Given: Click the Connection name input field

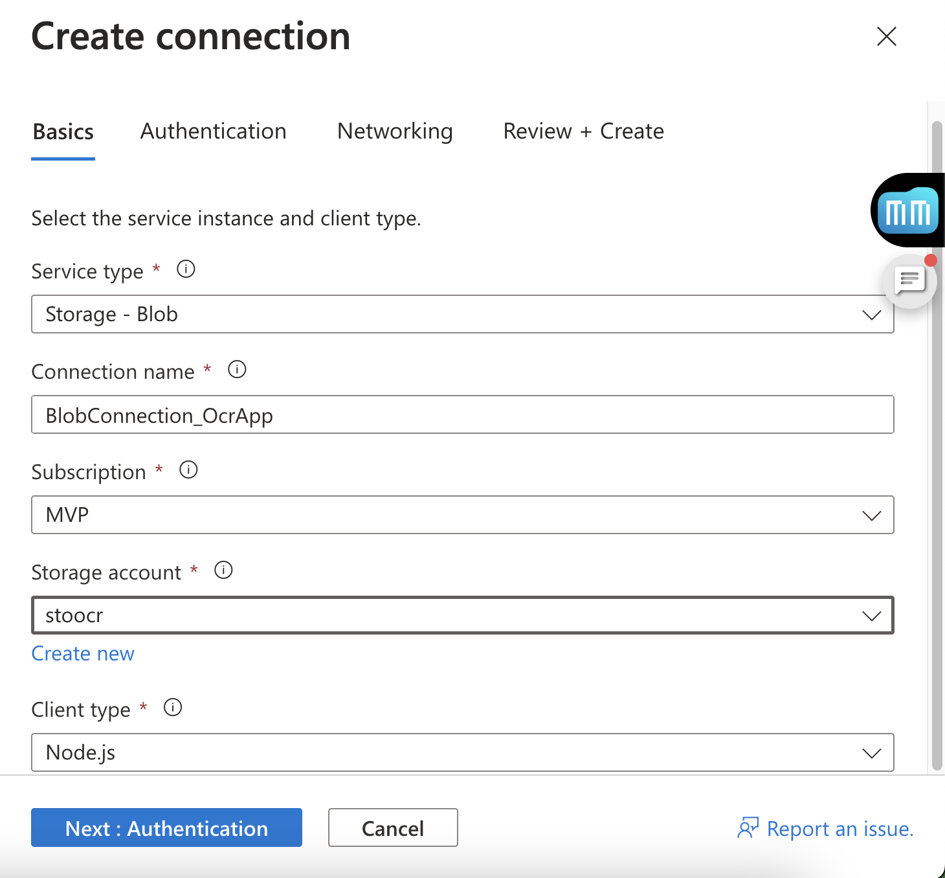Looking at the screenshot, I should [463, 414].
